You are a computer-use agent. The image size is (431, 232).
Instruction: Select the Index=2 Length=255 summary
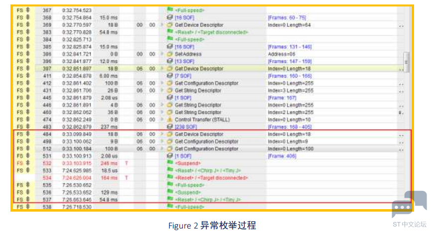pyautogui.click(x=291, y=112)
